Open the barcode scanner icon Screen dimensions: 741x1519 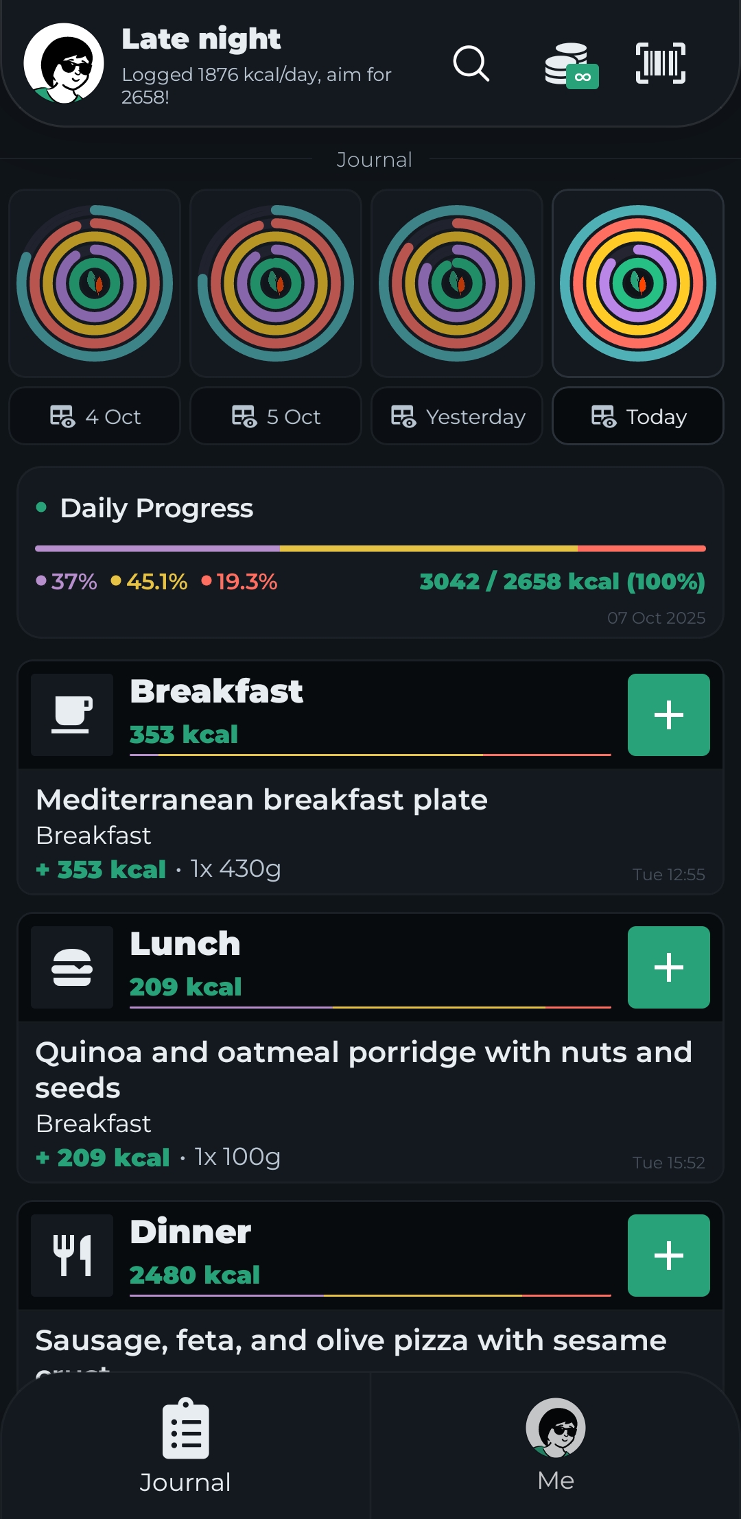[x=660, y=64]
